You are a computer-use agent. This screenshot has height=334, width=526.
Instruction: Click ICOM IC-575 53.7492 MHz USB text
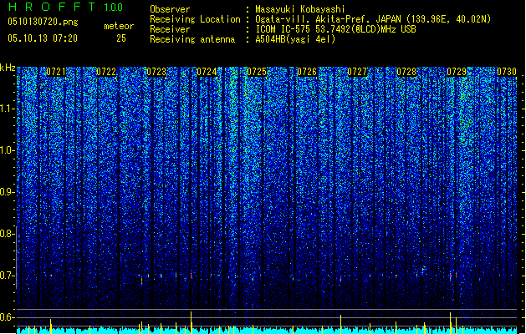point(335,29)
